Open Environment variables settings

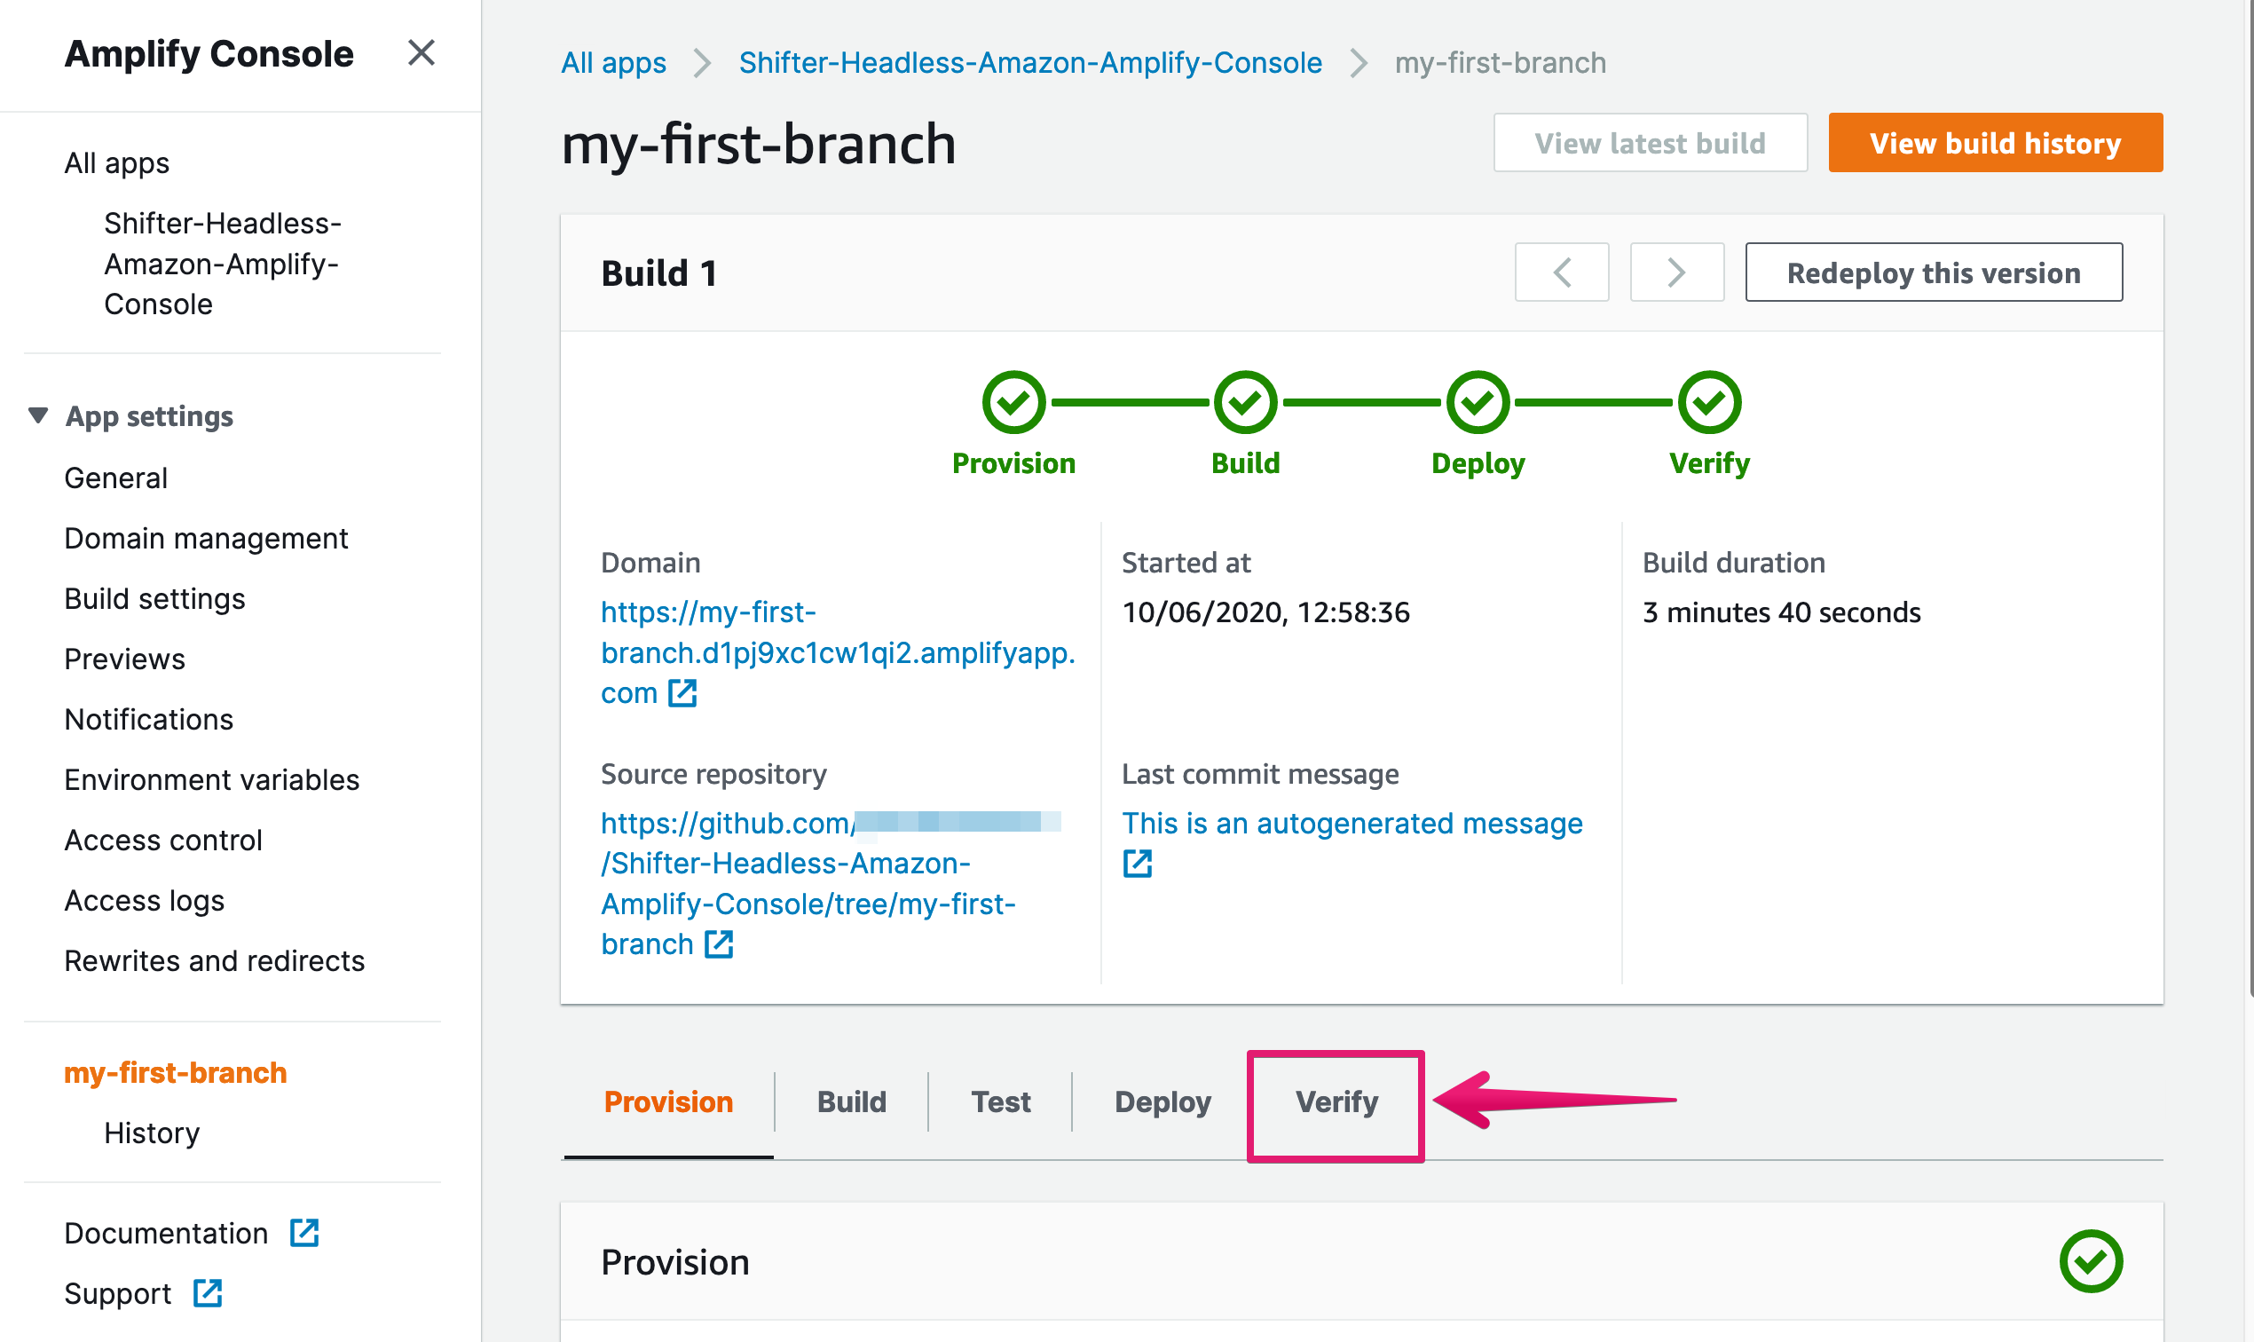[211, 780]
